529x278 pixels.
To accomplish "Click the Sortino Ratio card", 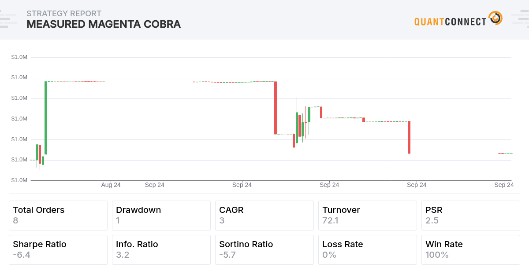I will pos(264,250).
